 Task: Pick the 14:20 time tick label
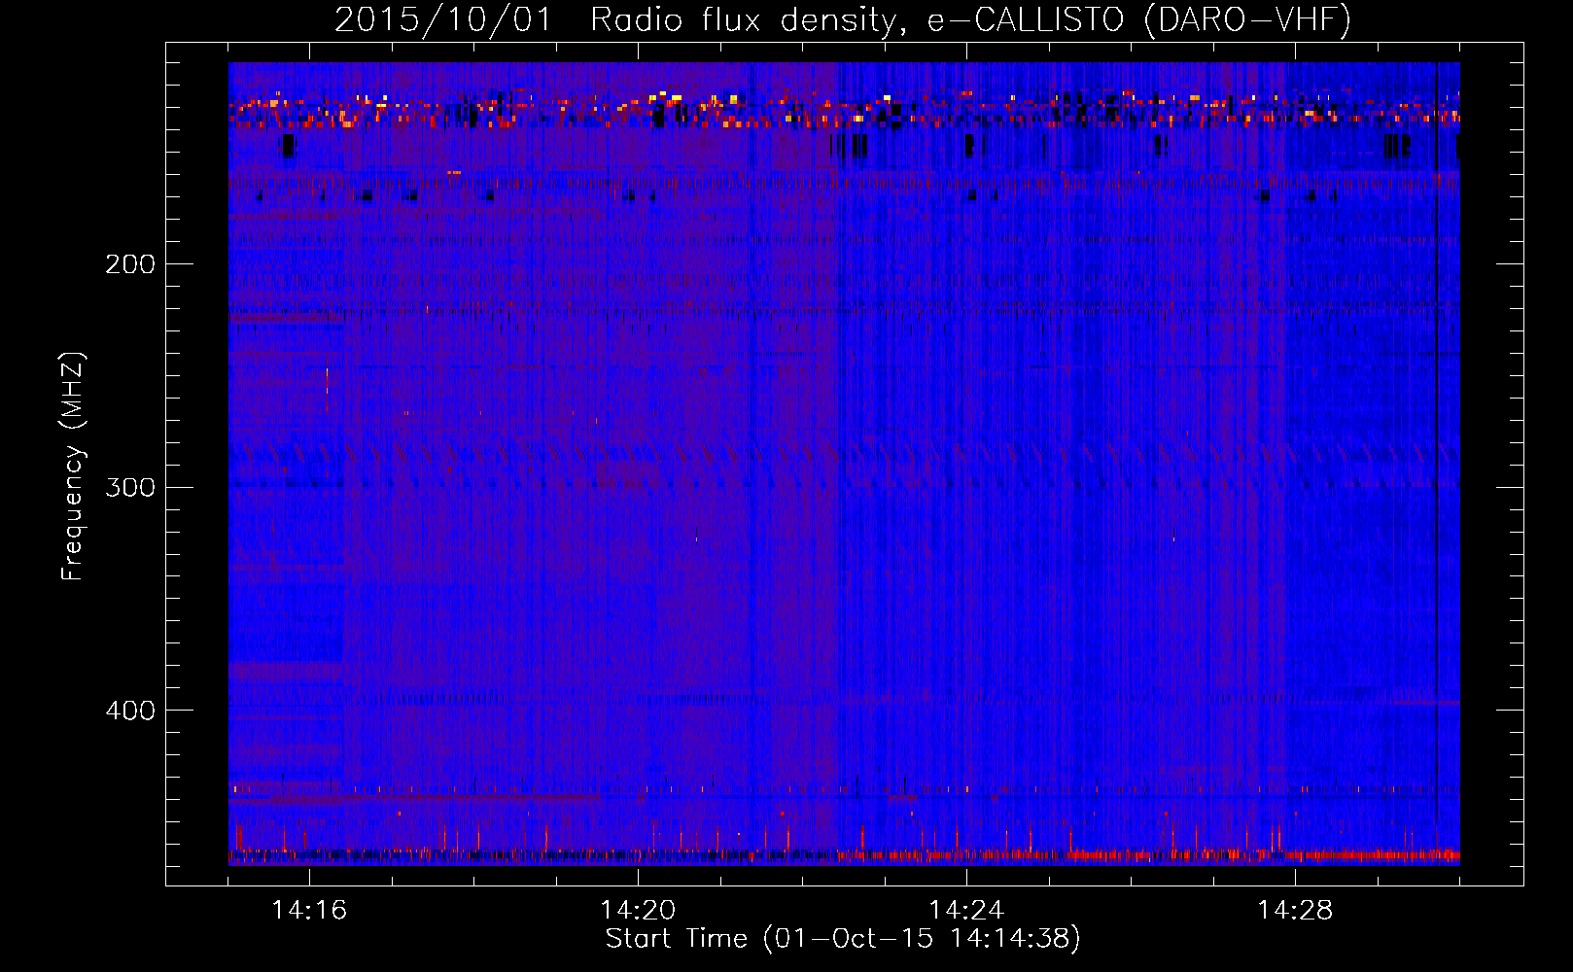click(638, 911)
